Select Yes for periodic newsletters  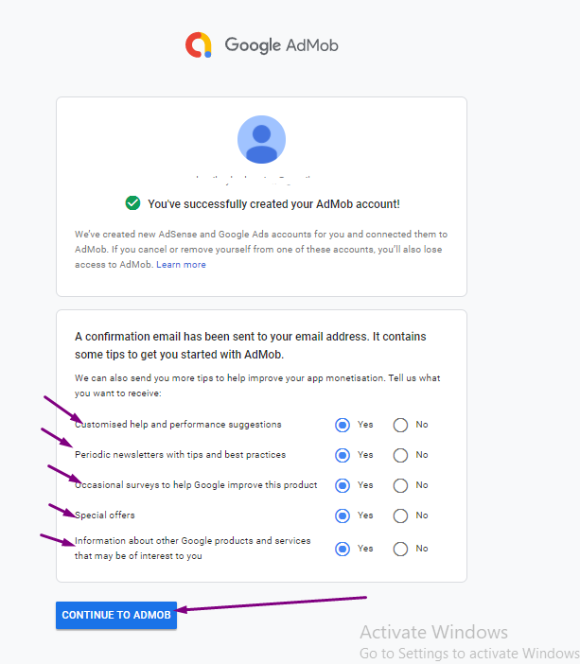pyautogui.click(x=343, y=455)
